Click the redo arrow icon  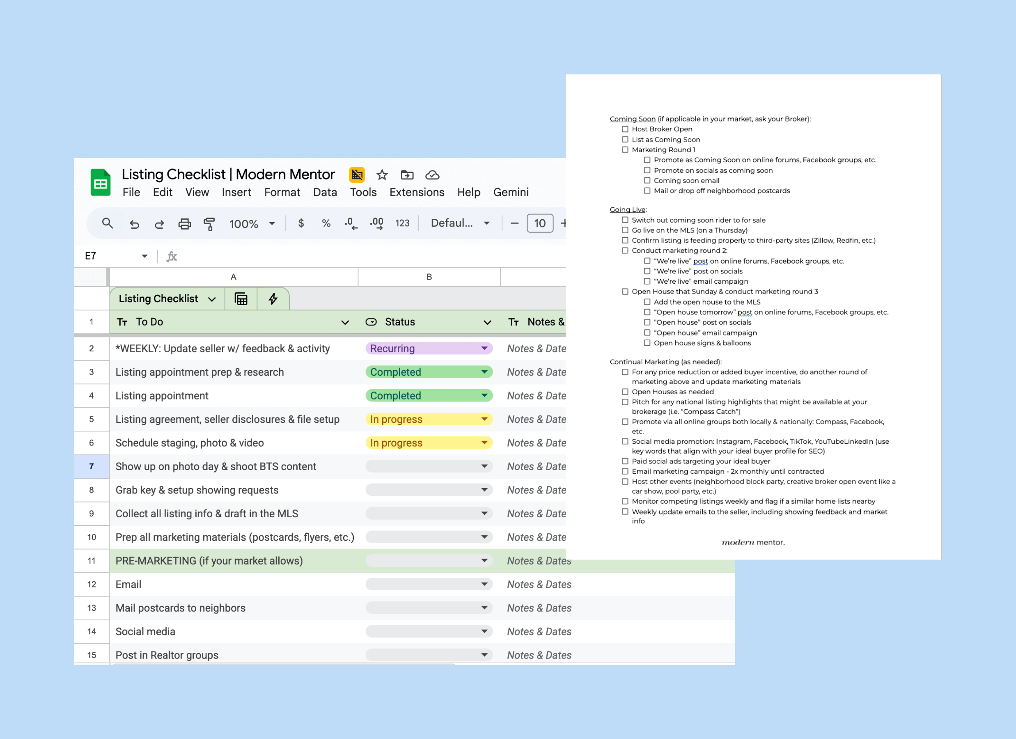[159, 224]
